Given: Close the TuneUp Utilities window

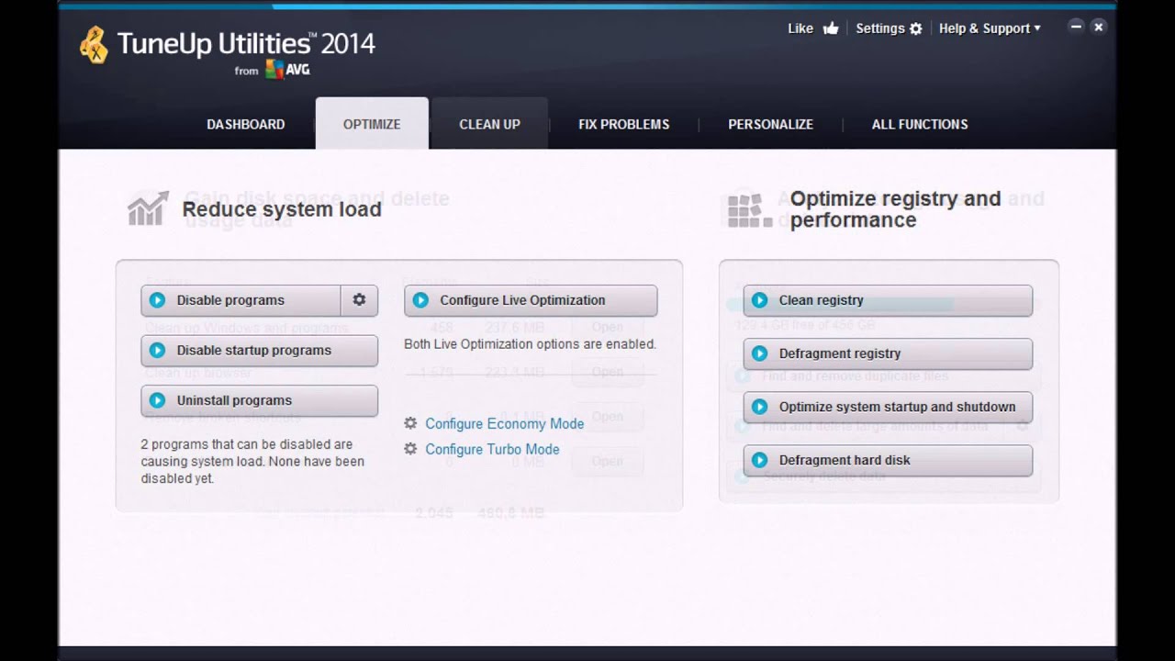Looking at the screenshot, I should pyautogui.click(x=1098, y=27).
